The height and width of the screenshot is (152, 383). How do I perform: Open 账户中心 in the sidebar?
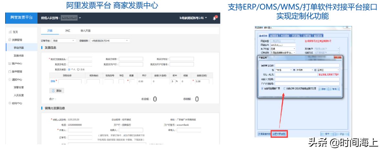(16, 64)
